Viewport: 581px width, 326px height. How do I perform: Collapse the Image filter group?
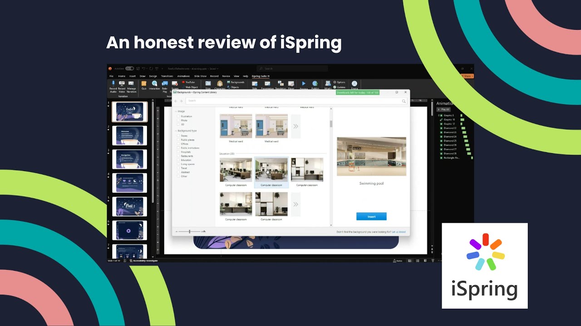coord(176,111)
